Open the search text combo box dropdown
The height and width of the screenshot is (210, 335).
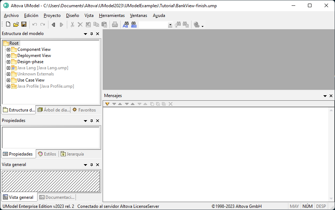click(x=170, y=25)
